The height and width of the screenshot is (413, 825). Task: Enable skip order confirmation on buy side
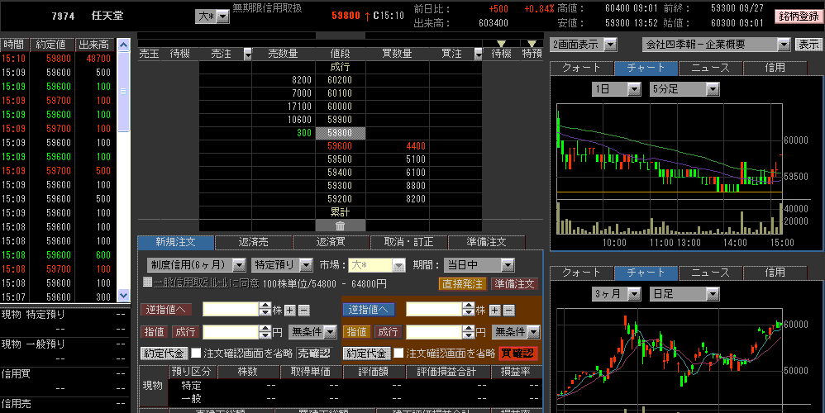[x=398, y=353]
